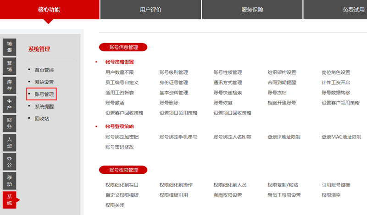Open the 库存 sidebar tab
The width and height of the screenshot is (367, 215).
(9, 85)
